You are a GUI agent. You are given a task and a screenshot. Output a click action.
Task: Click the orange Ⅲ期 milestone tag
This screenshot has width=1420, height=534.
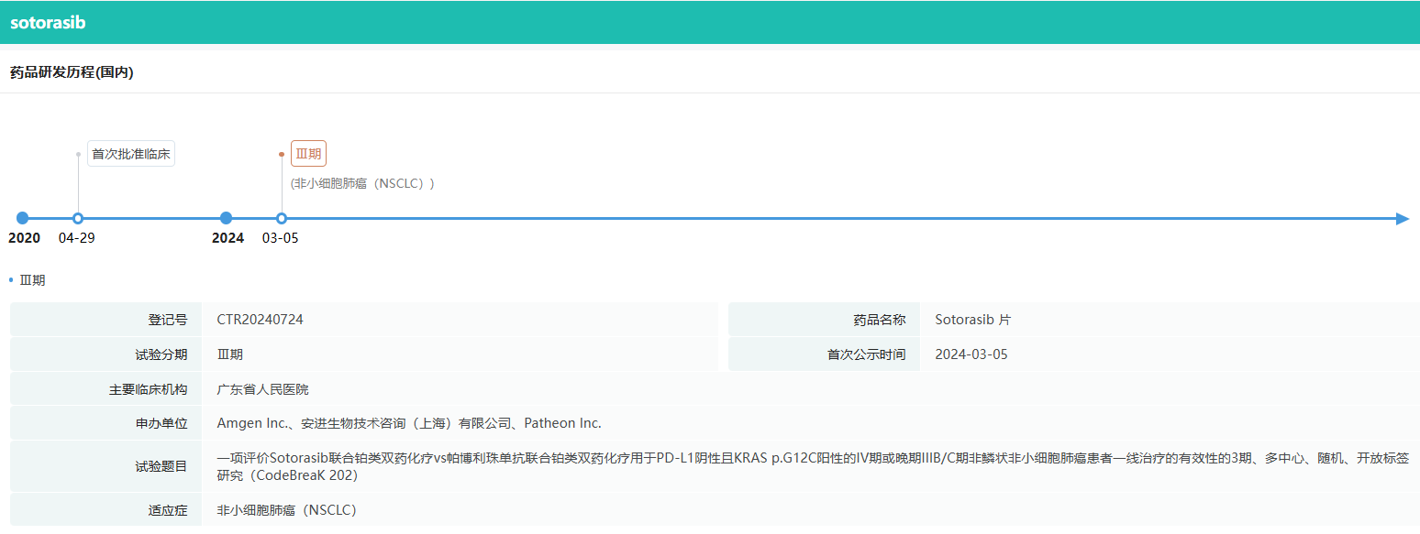coord(308,154)
